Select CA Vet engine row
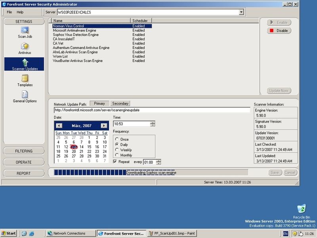317x238 pixels. [x=102, y=43]
